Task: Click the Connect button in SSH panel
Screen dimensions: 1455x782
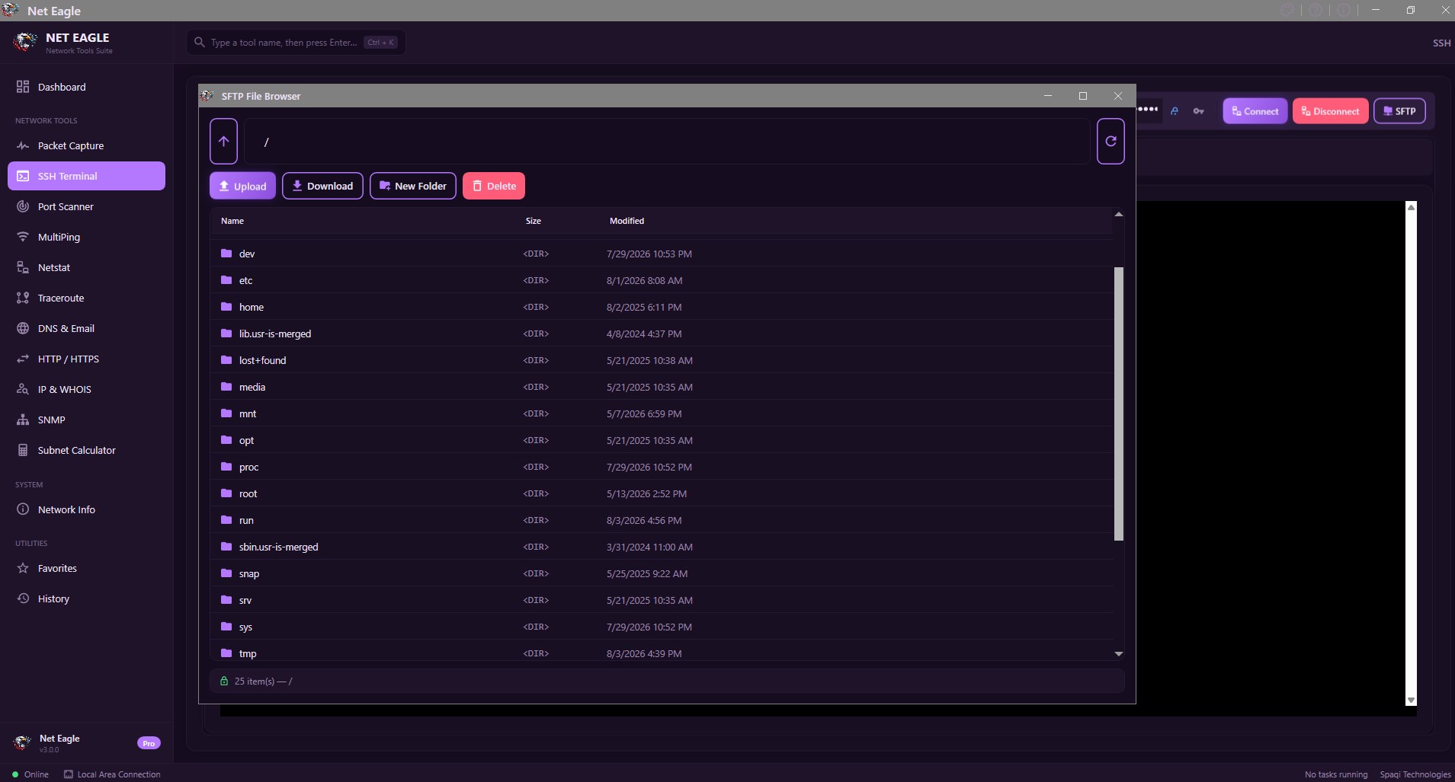Action: (1255, 111)
